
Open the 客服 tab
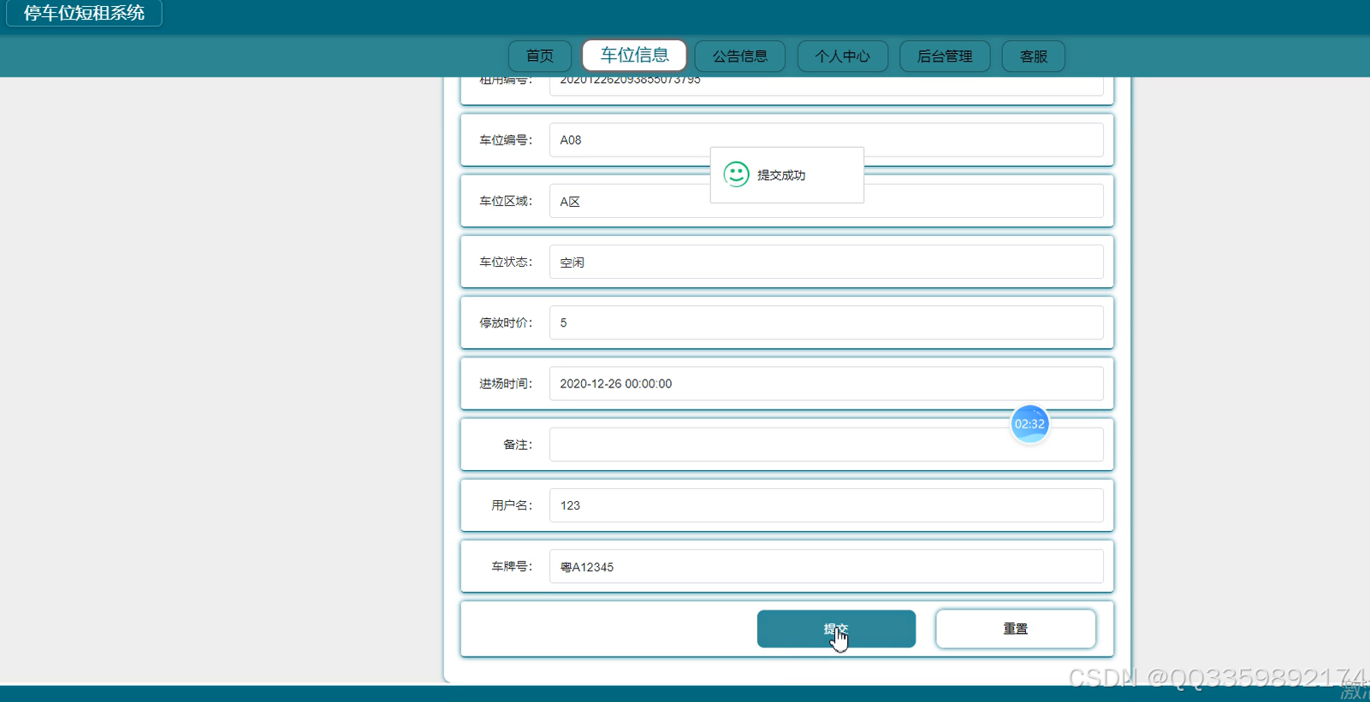point(1033,56)
